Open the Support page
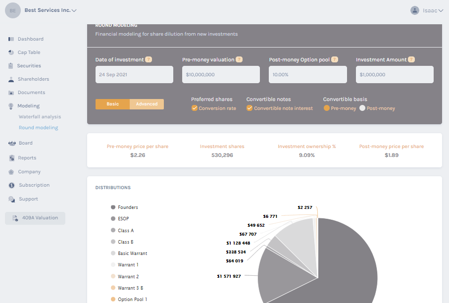449x303 pixels. [28, 199]
